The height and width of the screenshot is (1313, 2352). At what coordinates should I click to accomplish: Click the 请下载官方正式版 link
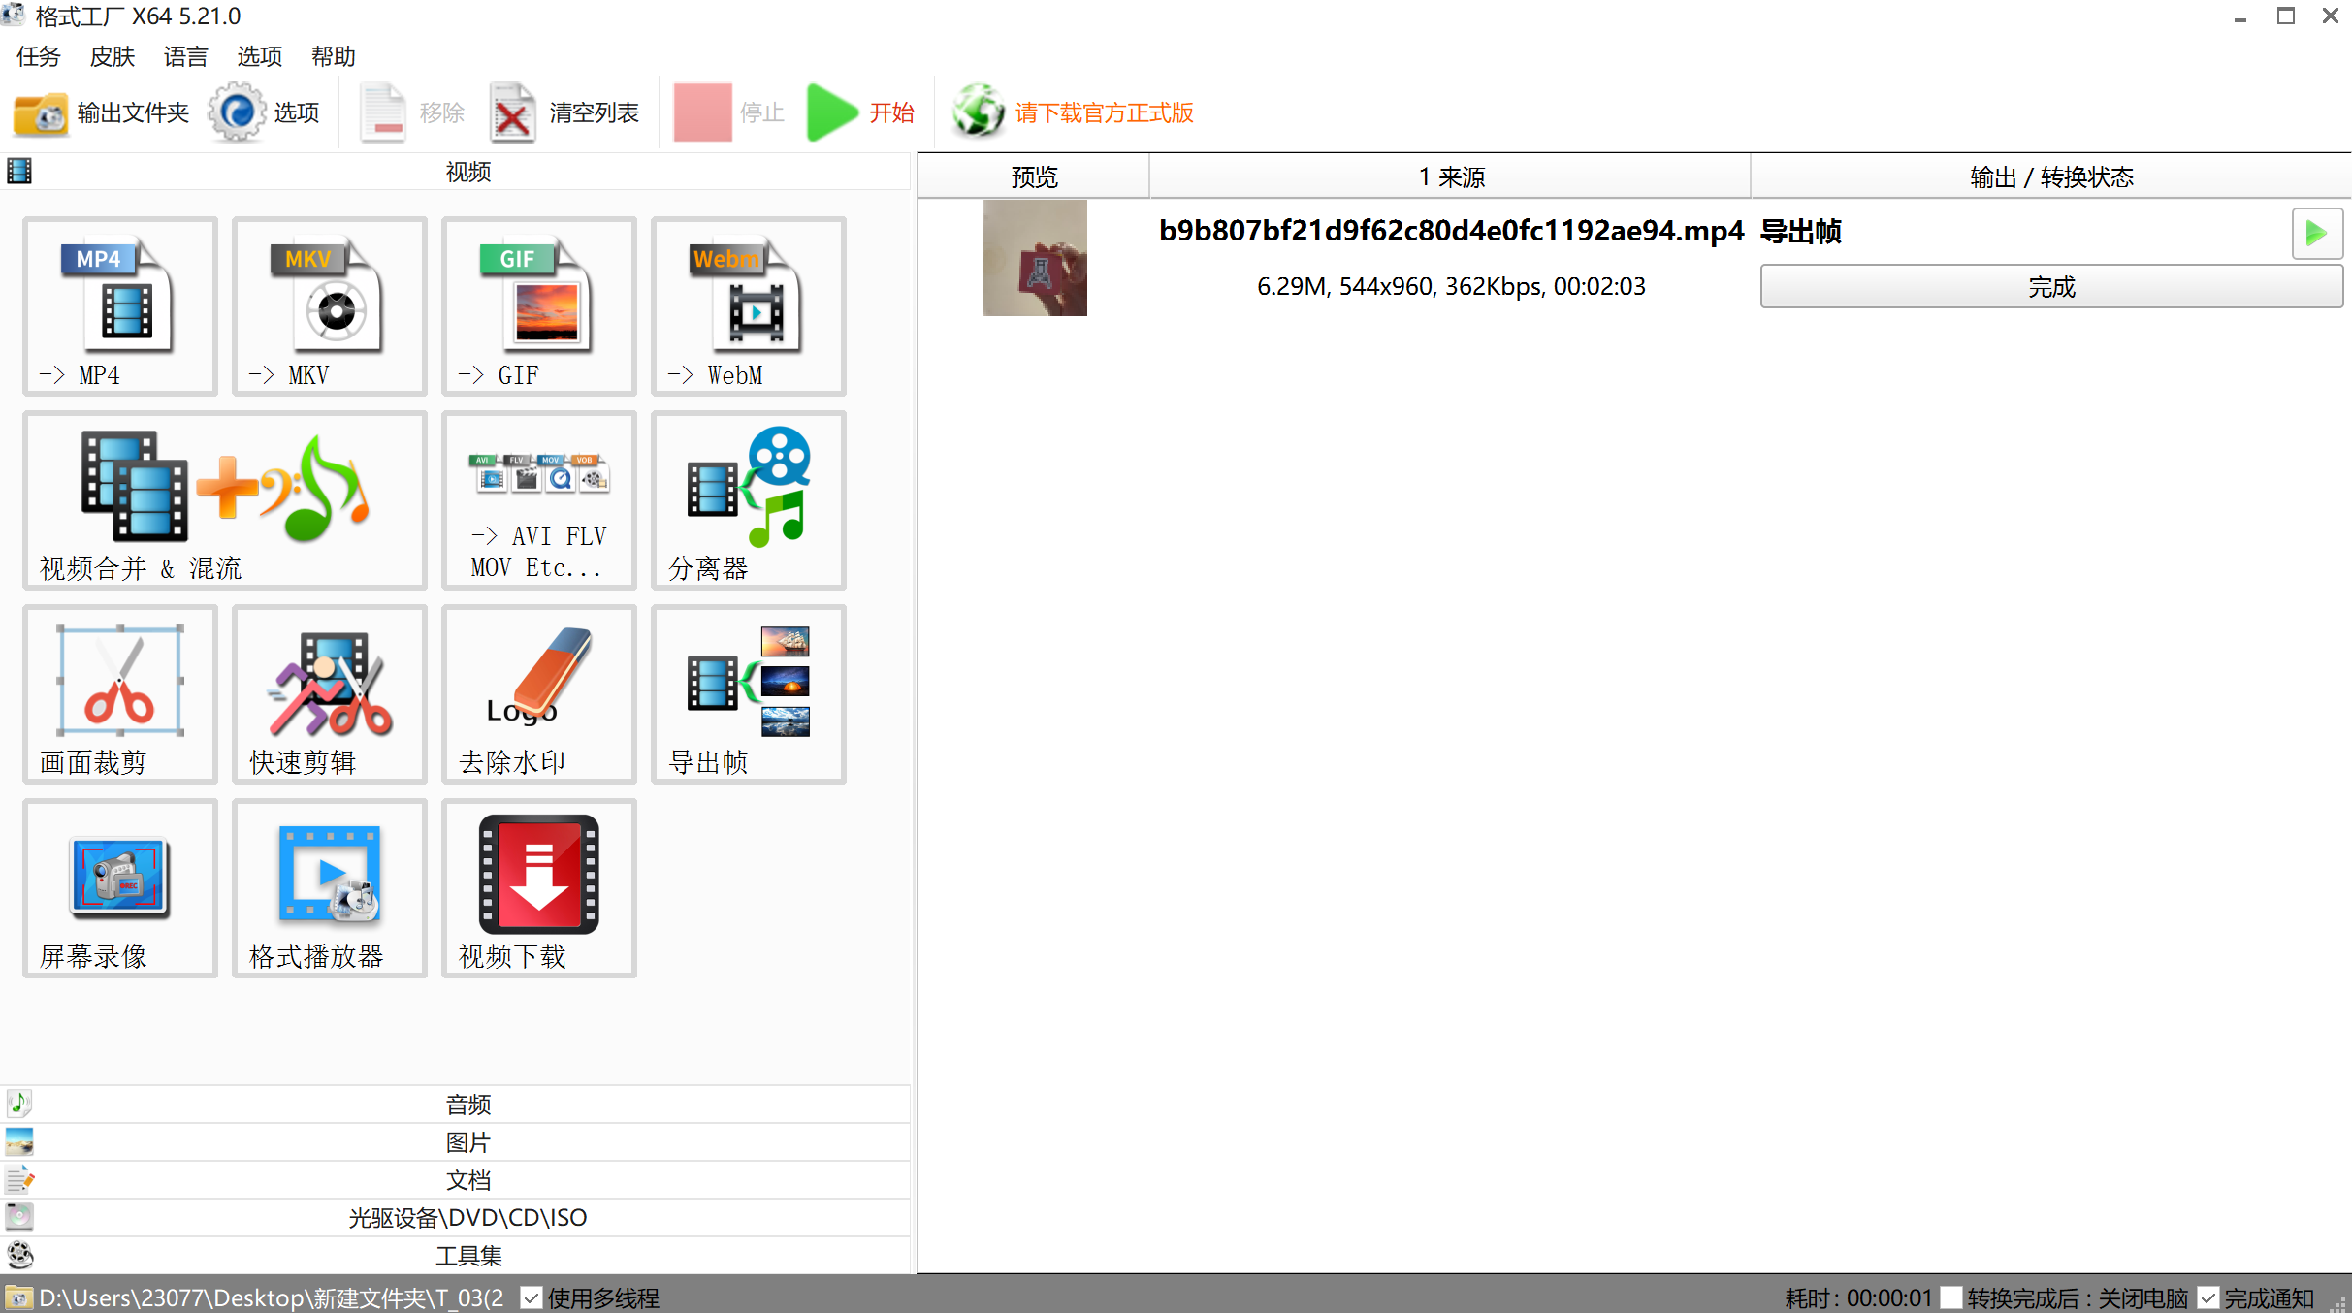point(1104,112)
